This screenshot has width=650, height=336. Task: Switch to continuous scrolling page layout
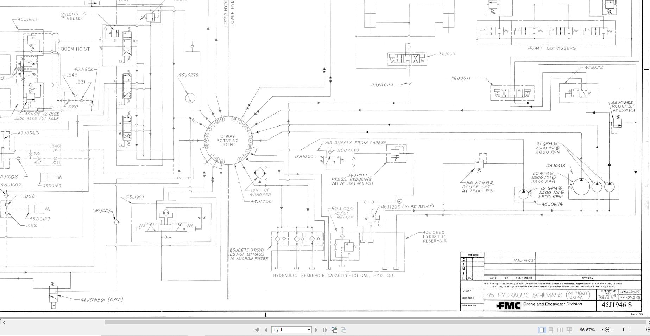[551, 330]
